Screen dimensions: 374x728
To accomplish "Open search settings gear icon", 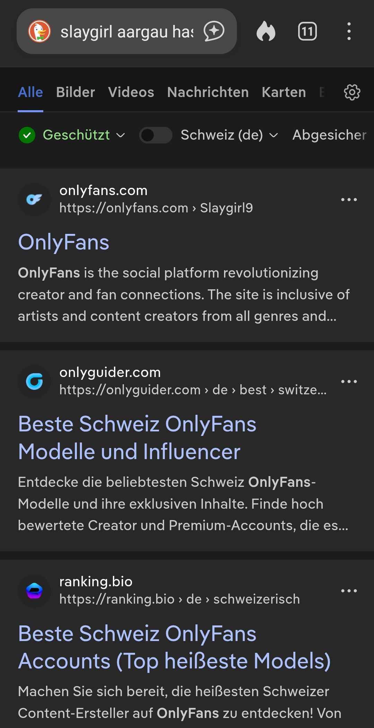I will pyautogui.click(x=352, y=93).
